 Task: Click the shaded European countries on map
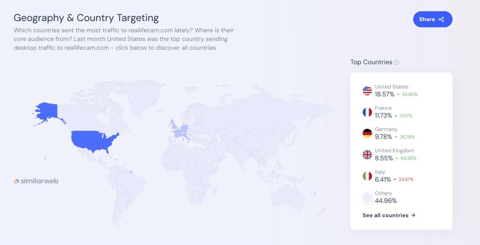(x=181, y=130)
